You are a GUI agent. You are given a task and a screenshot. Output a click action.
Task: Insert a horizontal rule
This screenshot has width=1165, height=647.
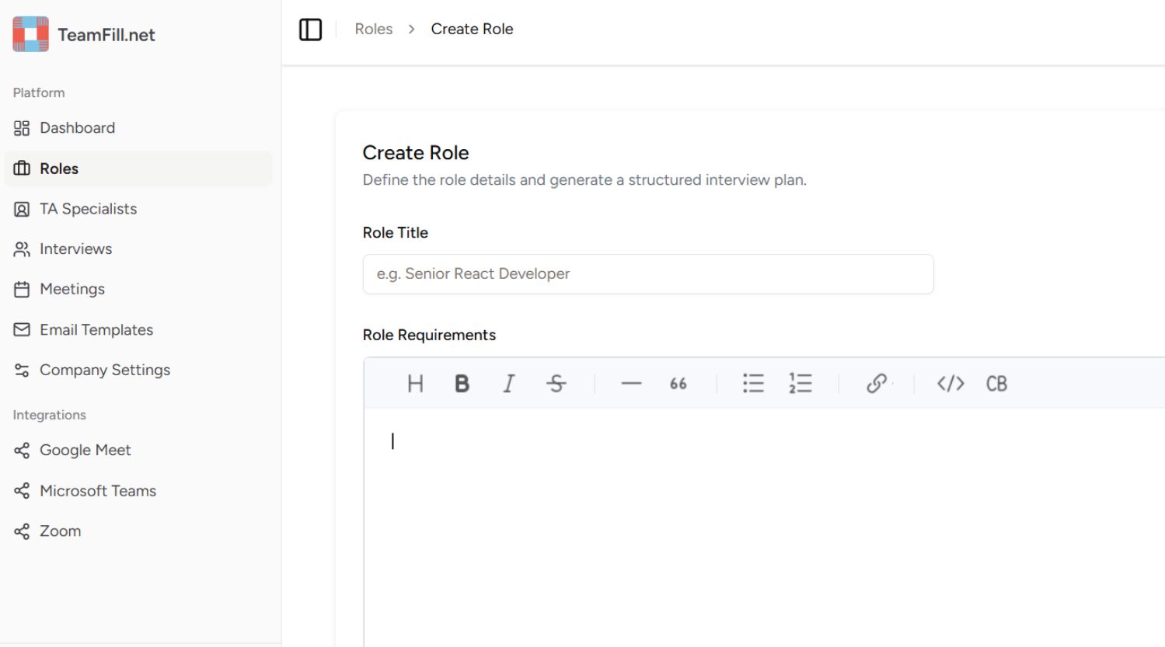click(x=630, y=383)
